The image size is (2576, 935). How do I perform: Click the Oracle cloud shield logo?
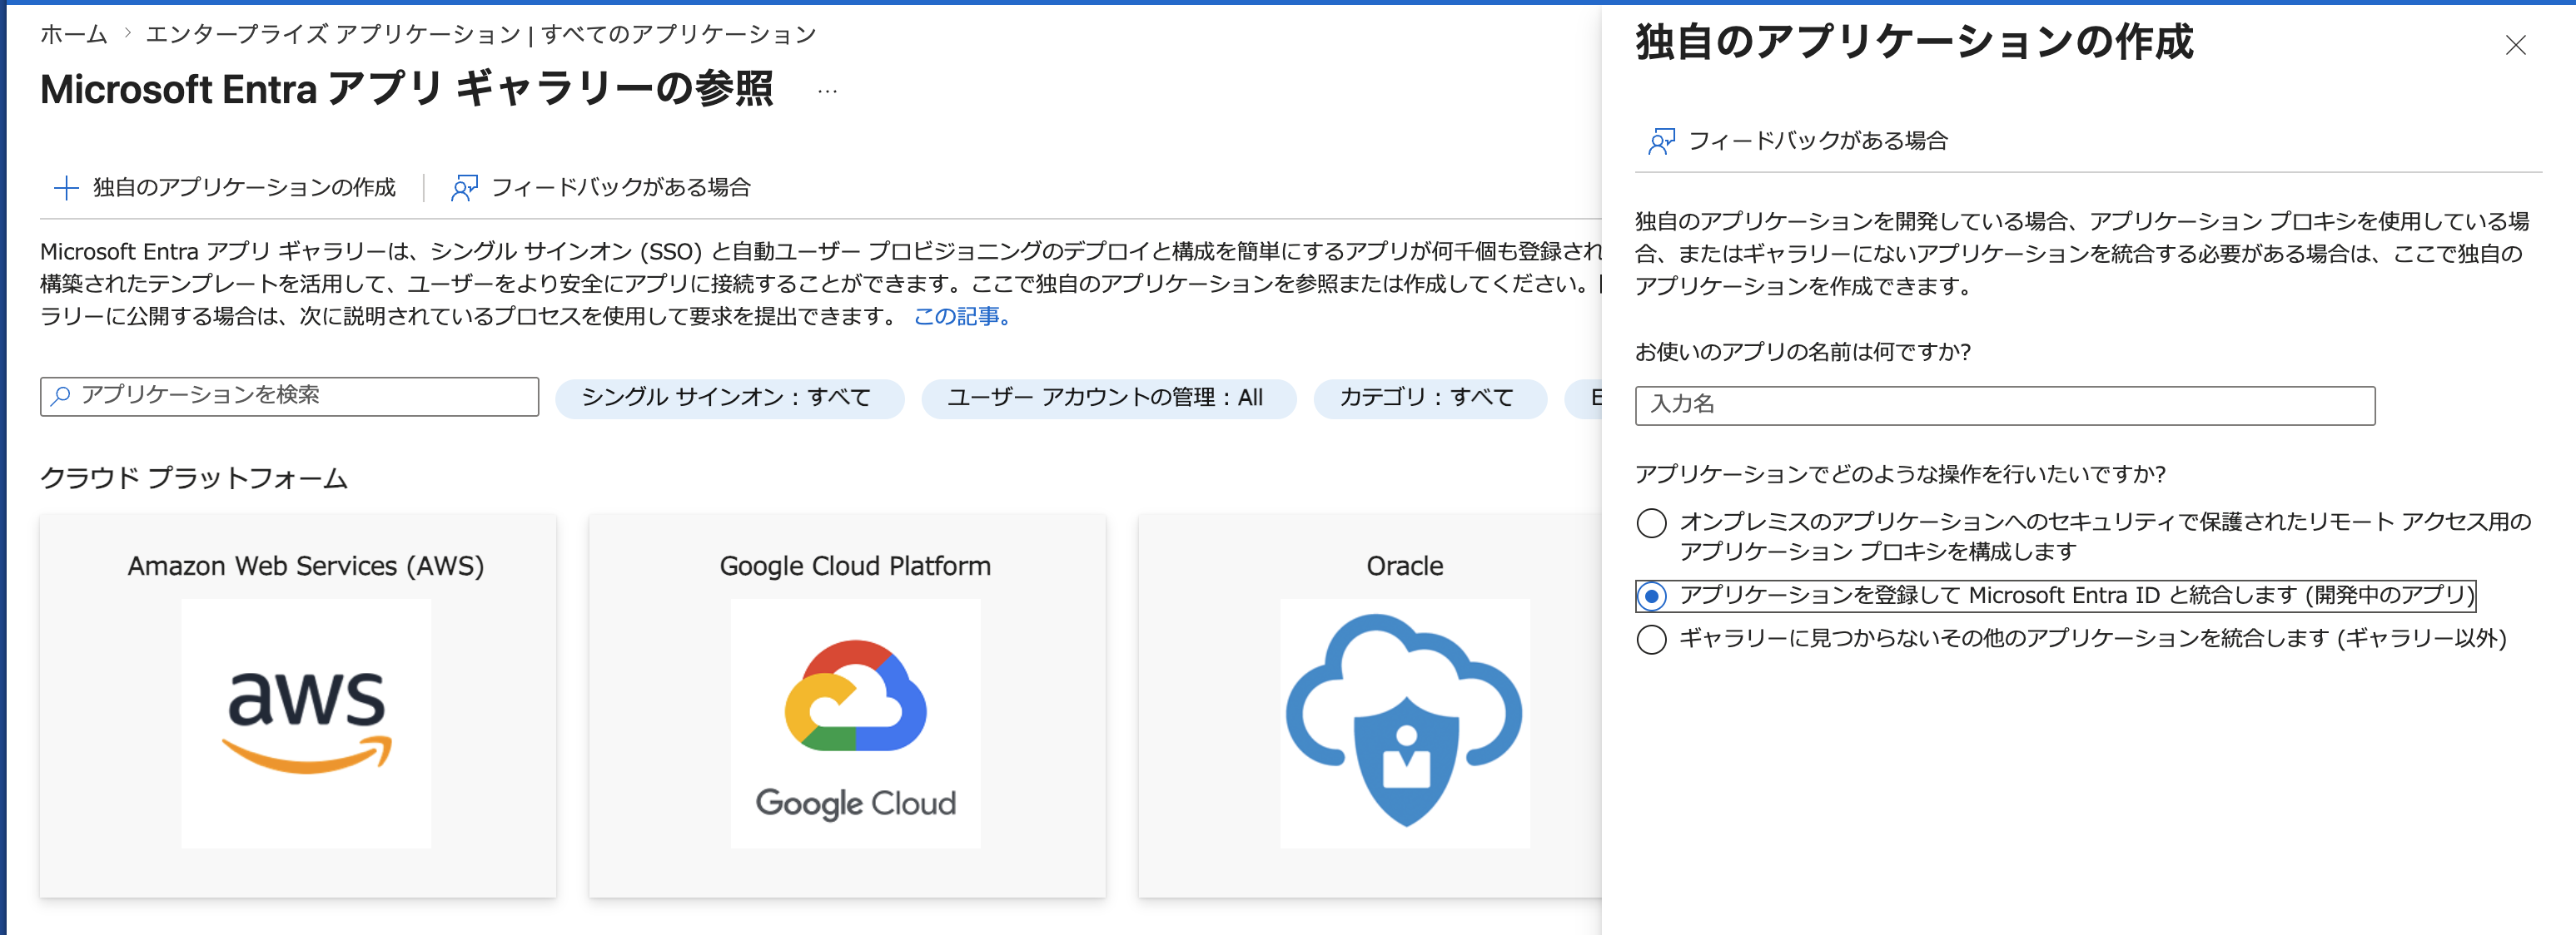[x=1404, y=723]
